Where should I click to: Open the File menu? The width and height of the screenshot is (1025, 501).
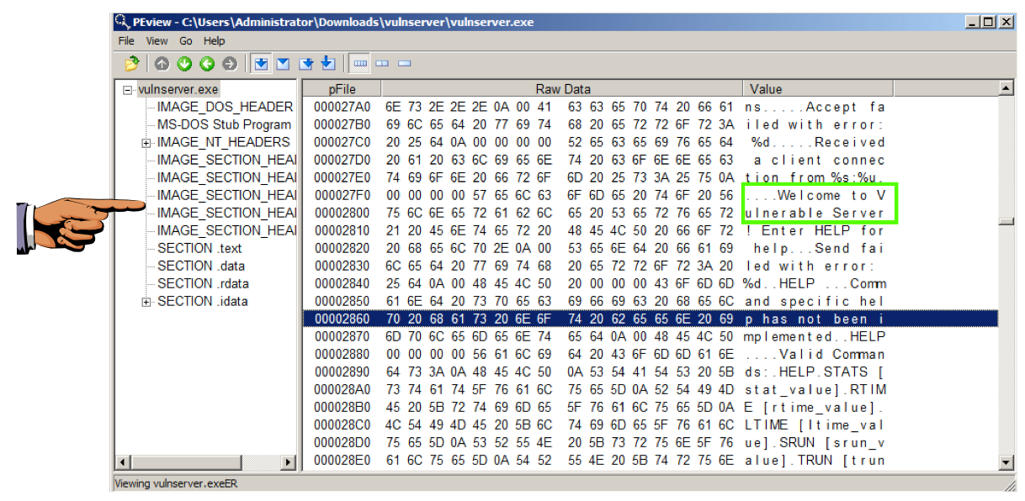click(126, 40)
